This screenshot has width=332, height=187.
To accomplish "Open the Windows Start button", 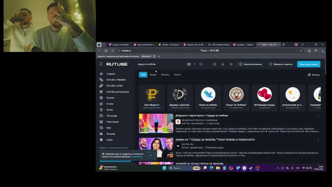I will coord(164,168).
